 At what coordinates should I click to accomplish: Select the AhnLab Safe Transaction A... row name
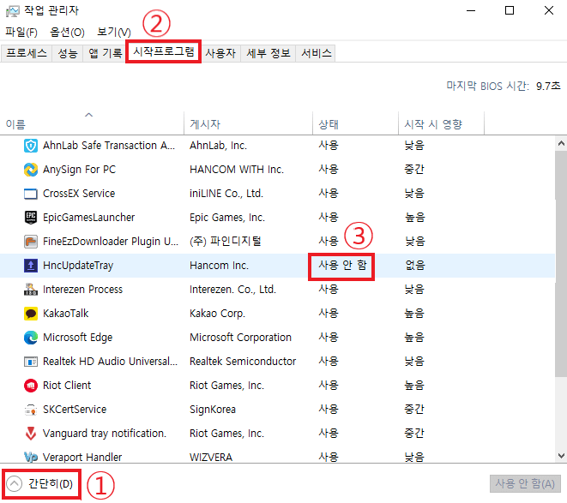pos(109,146)
